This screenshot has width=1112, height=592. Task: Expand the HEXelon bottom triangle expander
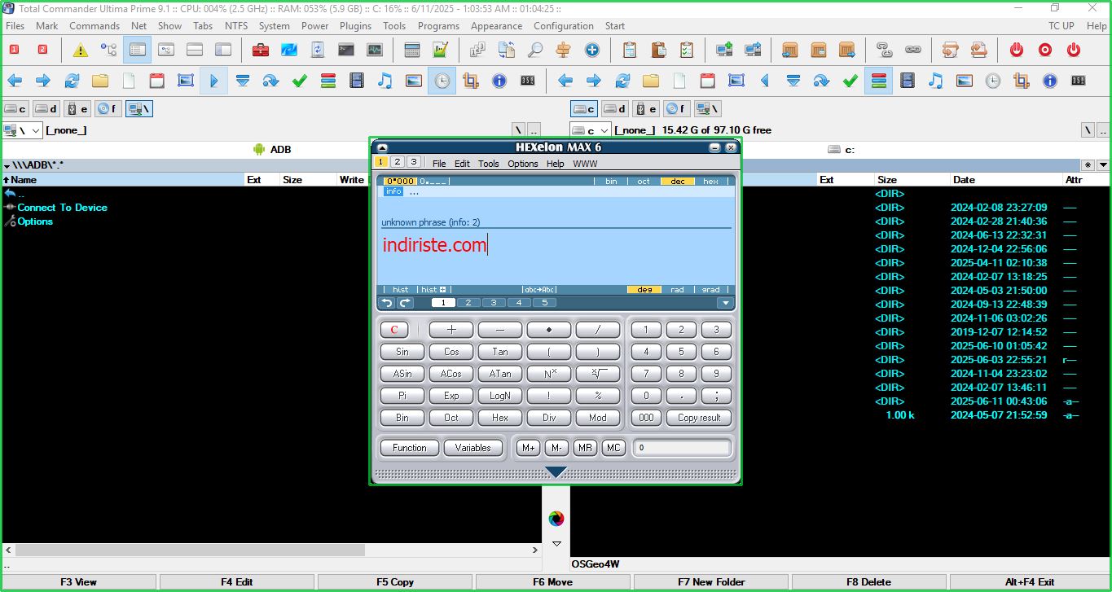point(556,472)
